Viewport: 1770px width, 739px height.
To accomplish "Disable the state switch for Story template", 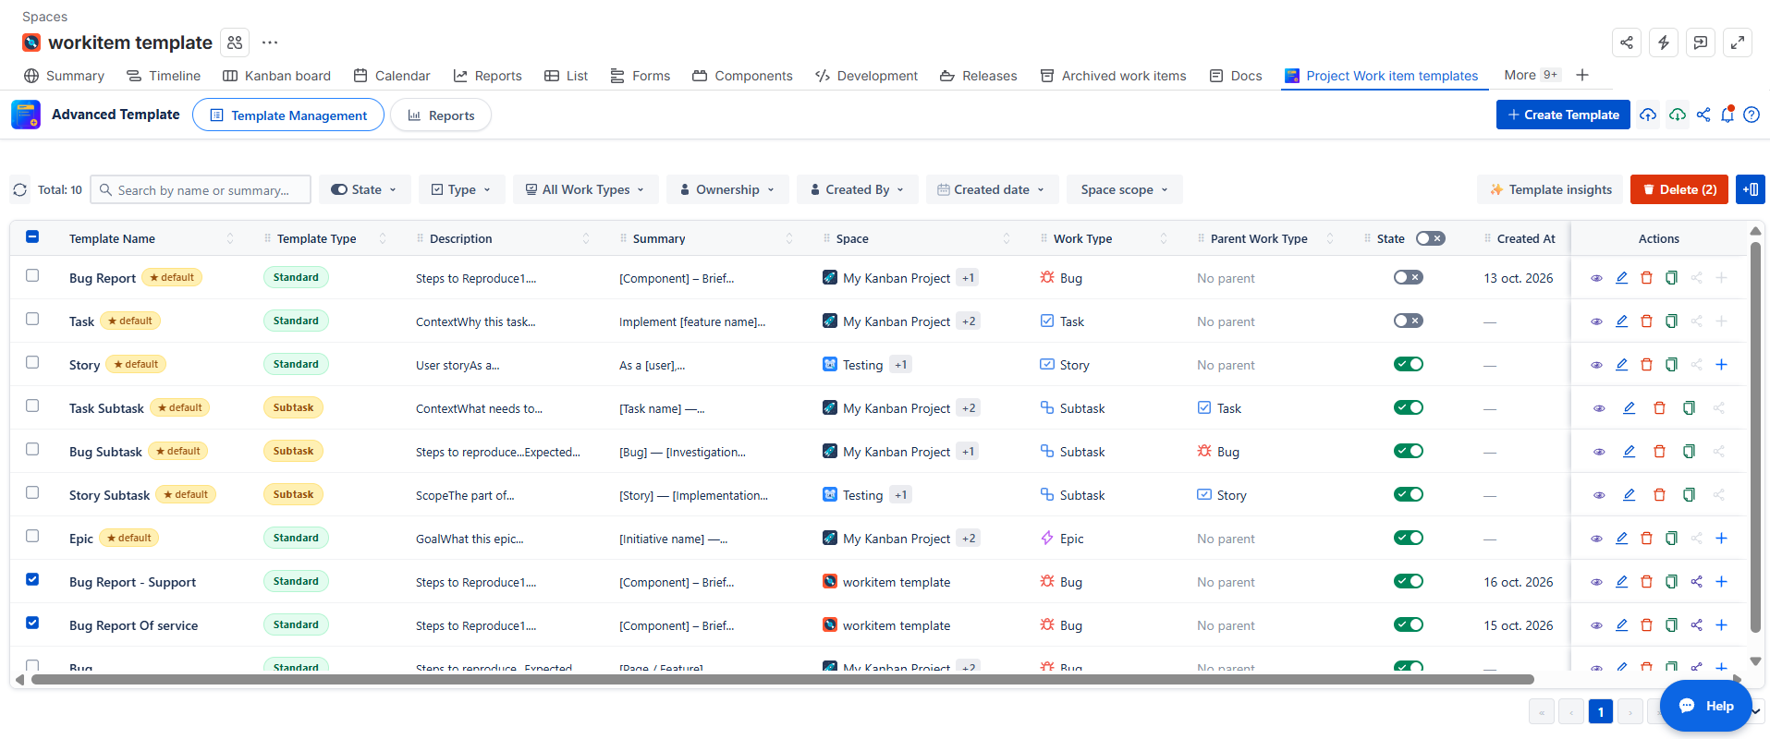I will click(x=1409, y=365).
